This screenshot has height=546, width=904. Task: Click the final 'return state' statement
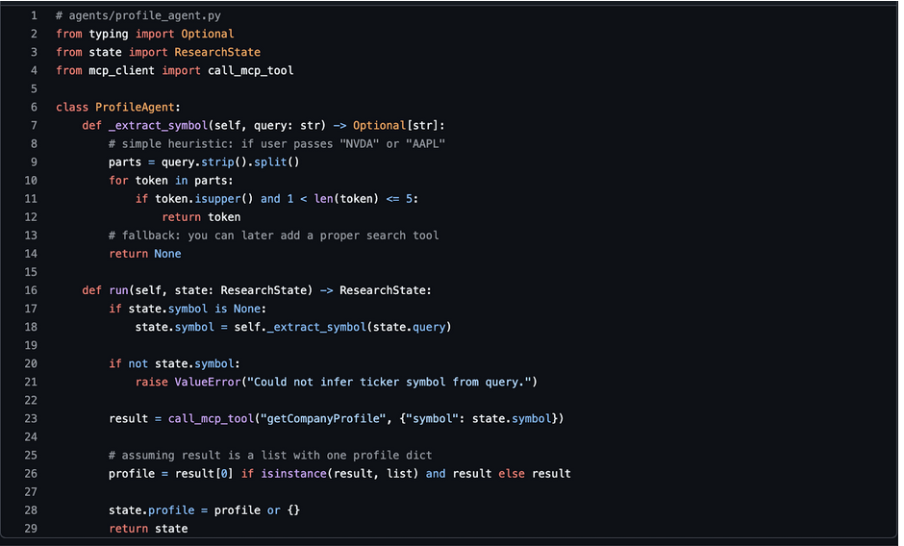(x=148, y=529)
